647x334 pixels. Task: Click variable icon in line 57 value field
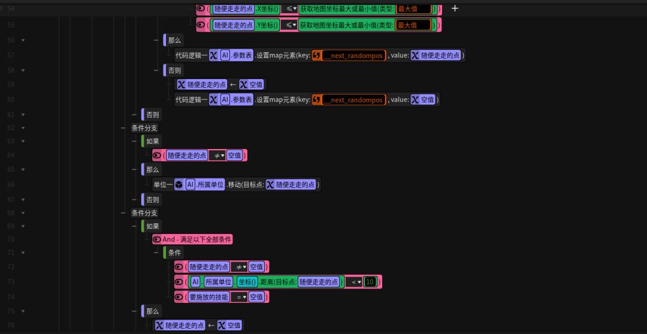pyautogui.click(x=415, y=55)
